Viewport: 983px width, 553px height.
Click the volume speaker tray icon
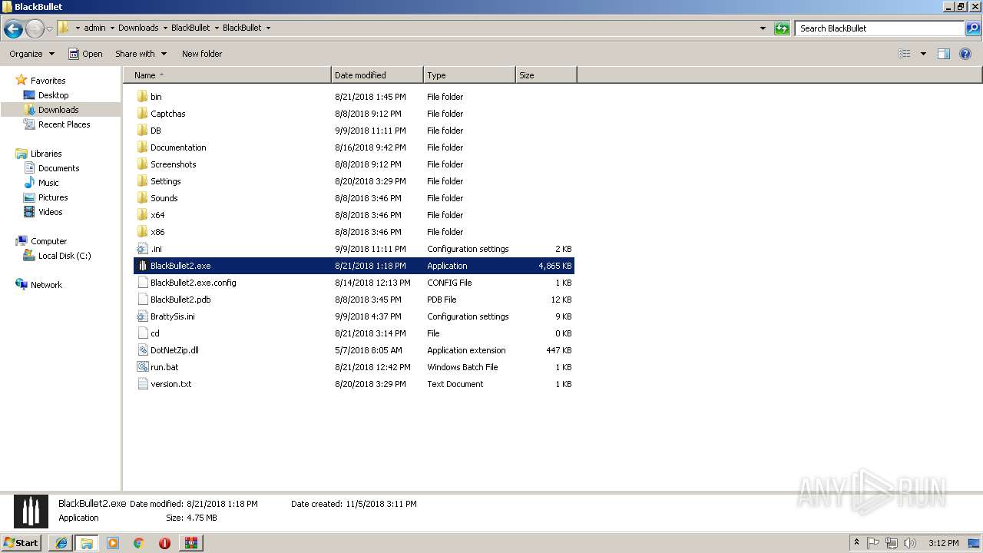(x=910, y=543)
